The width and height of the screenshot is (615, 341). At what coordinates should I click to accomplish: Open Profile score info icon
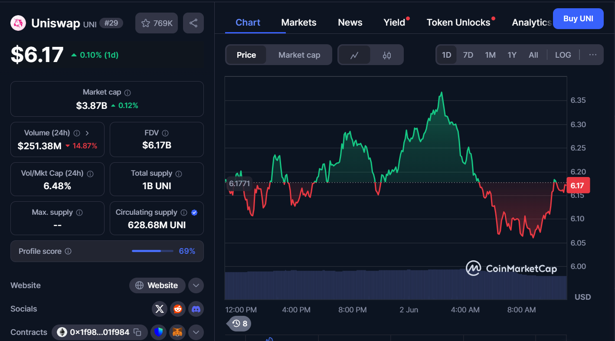coord(68,251)
